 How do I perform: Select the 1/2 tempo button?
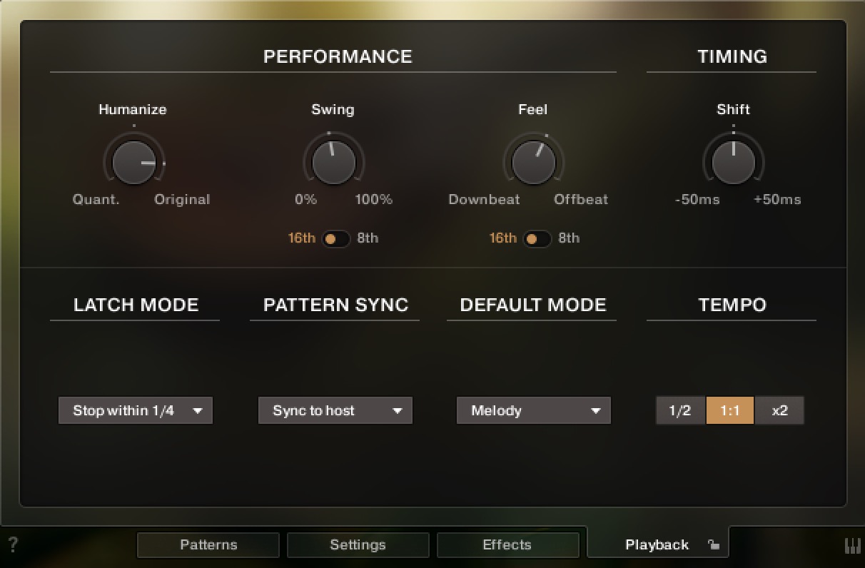[x=679, y=410]
